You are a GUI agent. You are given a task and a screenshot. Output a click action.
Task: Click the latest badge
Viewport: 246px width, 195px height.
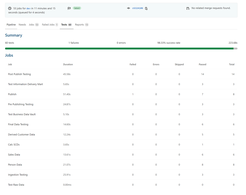77,8
